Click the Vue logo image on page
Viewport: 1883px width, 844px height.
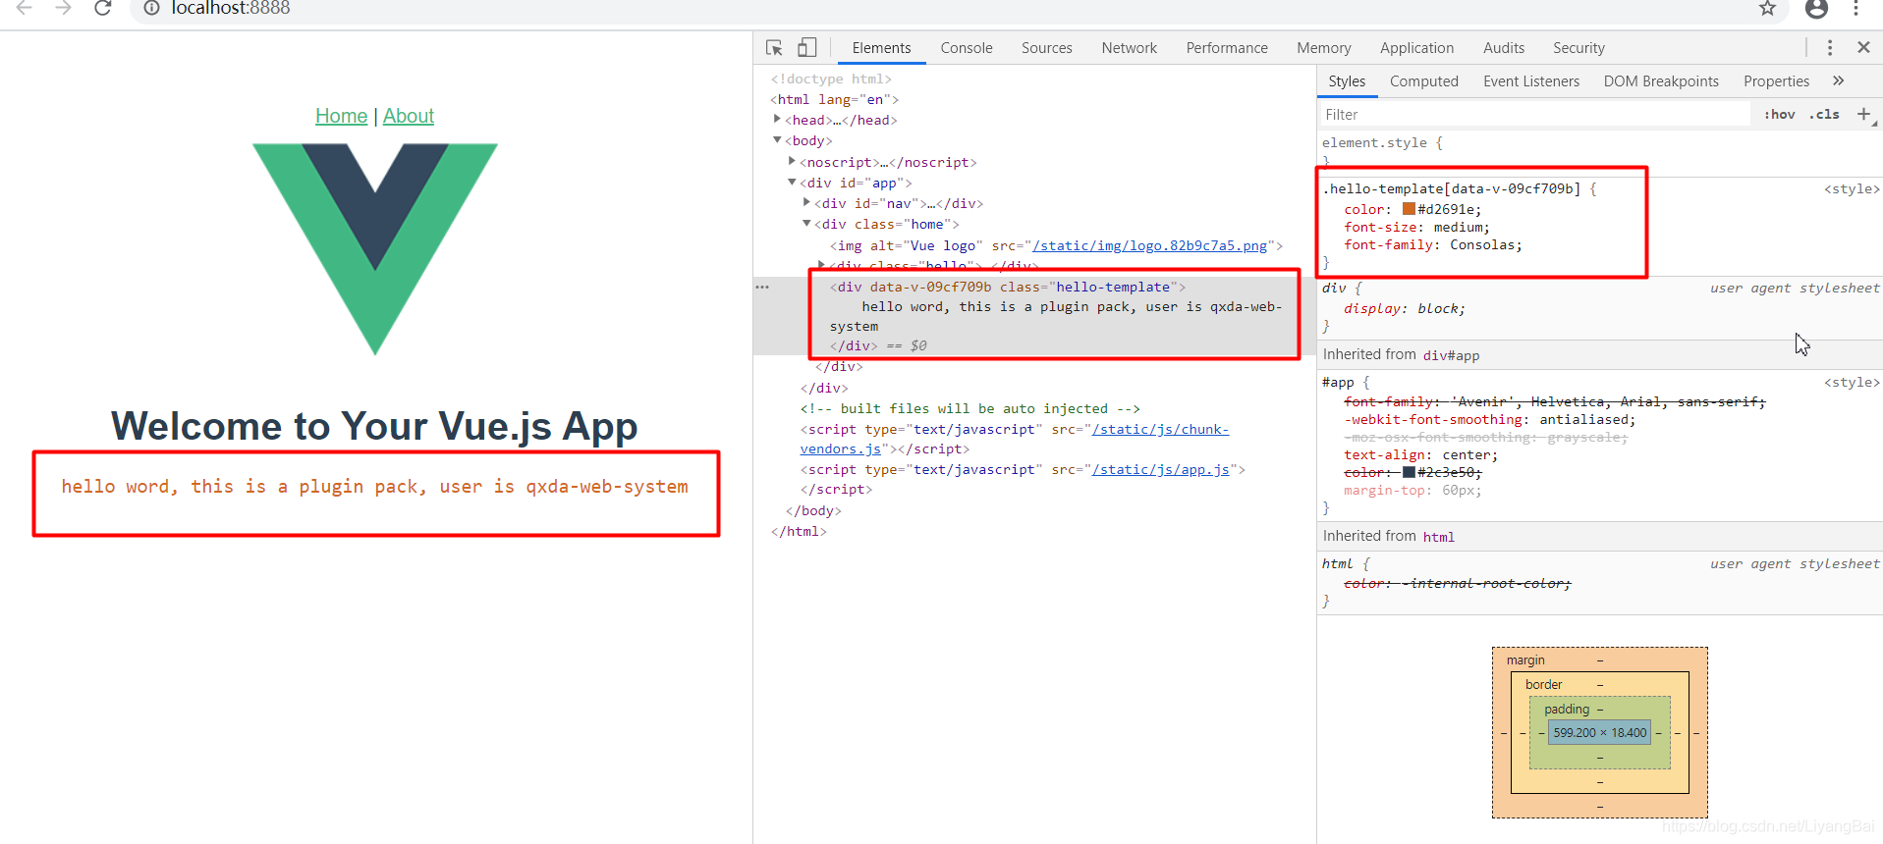375,249
